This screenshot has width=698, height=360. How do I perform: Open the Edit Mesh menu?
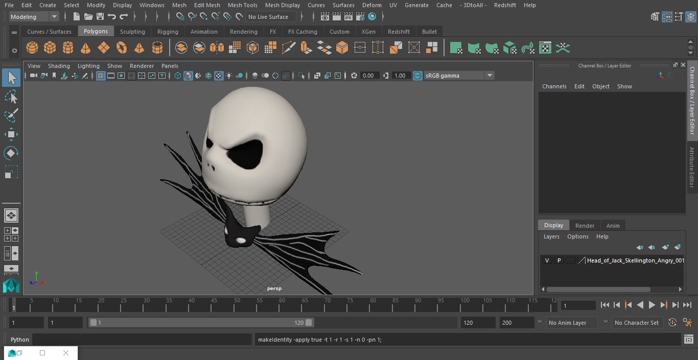pyautogui.click(x=207, y=5)
